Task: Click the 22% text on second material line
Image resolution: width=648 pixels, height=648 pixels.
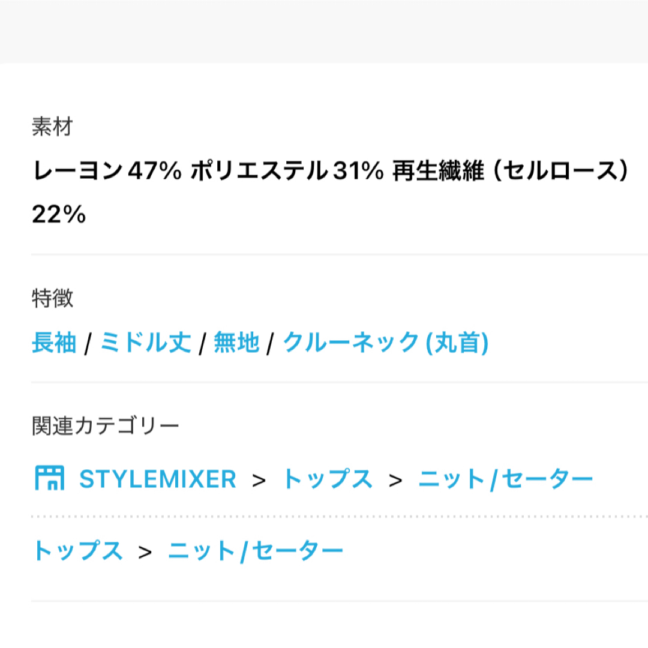Action: (x=59, y=214)
